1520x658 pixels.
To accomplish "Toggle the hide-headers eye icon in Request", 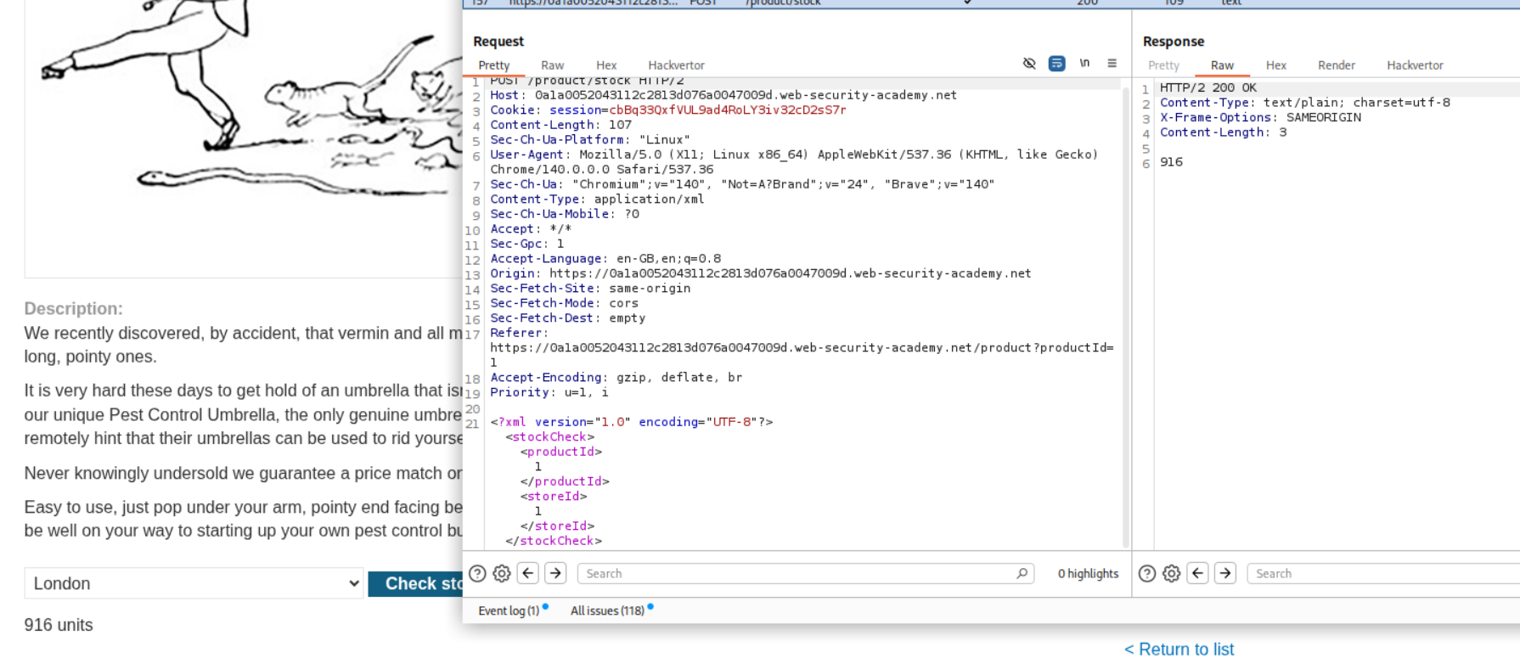I will click(x=1029, y=64).
